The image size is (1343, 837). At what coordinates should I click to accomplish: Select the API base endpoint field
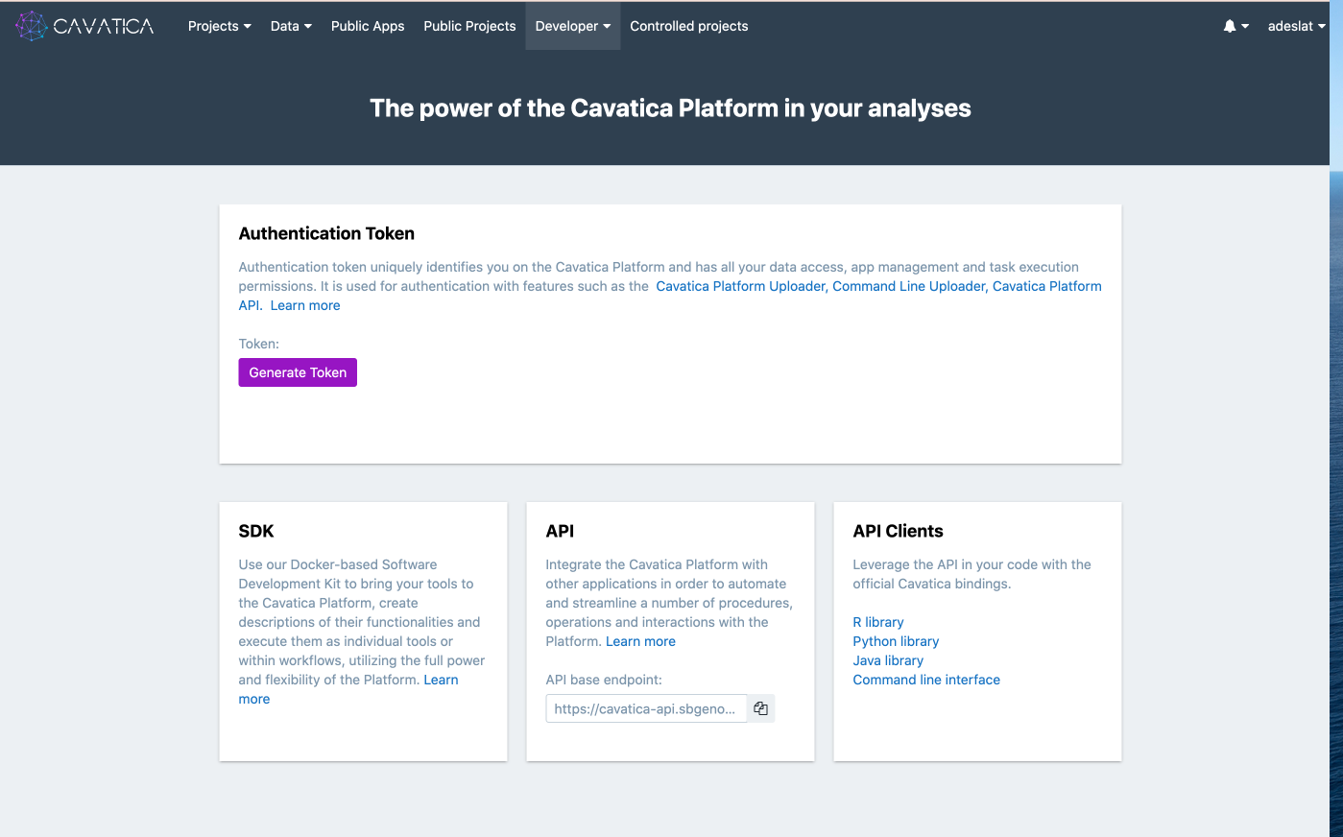click(645, 708)
